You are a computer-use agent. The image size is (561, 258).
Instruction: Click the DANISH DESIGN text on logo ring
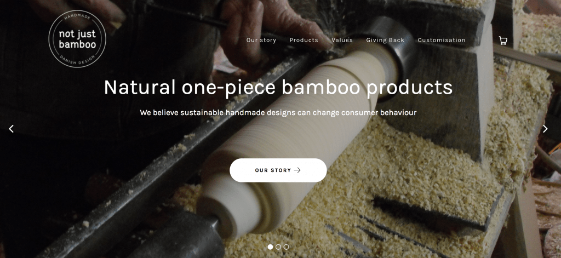click(77, 60)
